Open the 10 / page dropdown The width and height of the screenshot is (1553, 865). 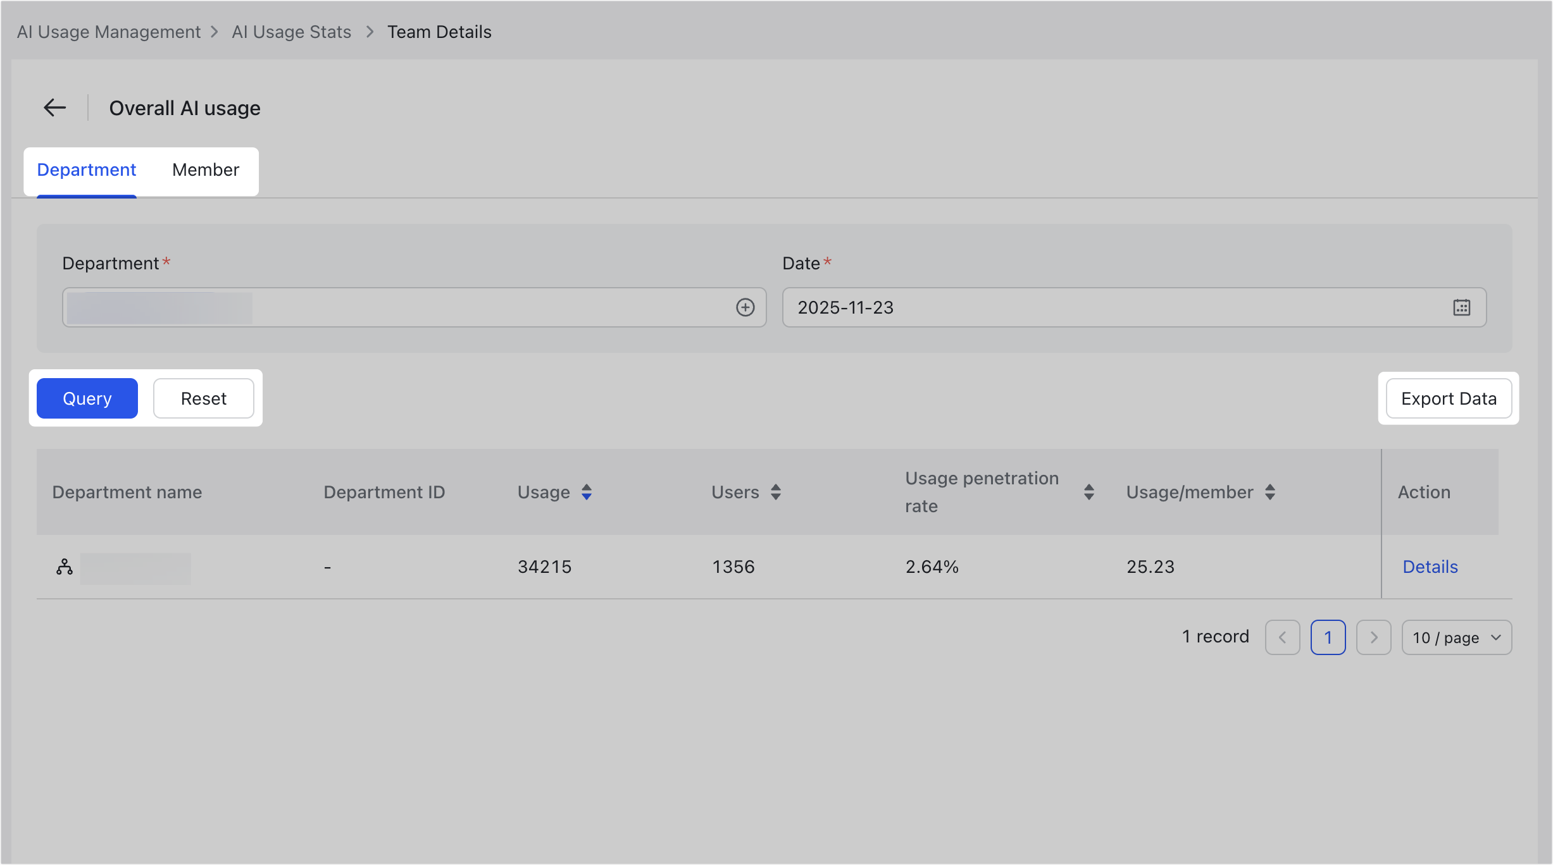[x=1457, y=637]
